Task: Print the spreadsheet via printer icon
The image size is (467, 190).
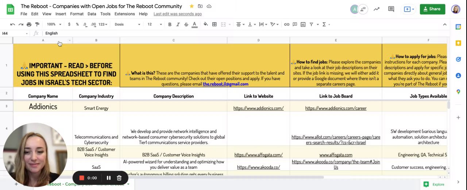Action: click(x=29, y=24)
